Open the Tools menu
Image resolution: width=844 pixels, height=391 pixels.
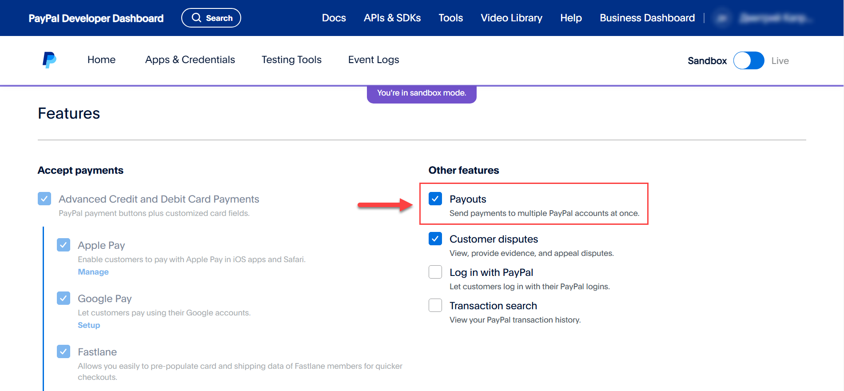[451, 18]
